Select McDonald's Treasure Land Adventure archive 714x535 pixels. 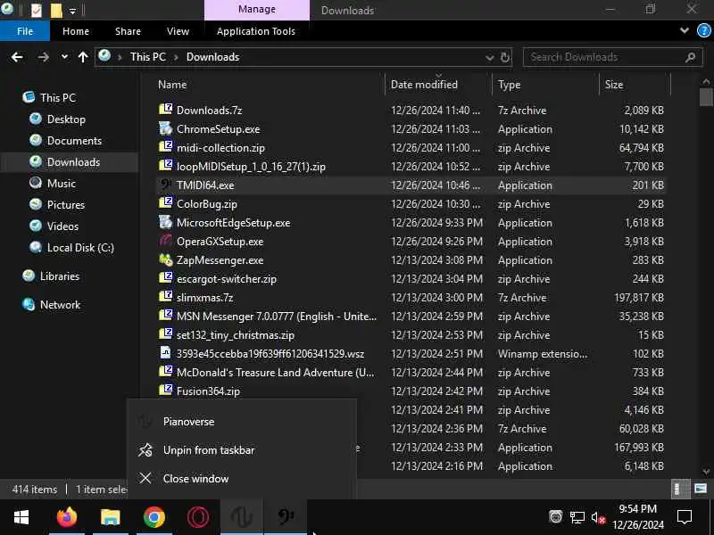click(x=276, y=372)
